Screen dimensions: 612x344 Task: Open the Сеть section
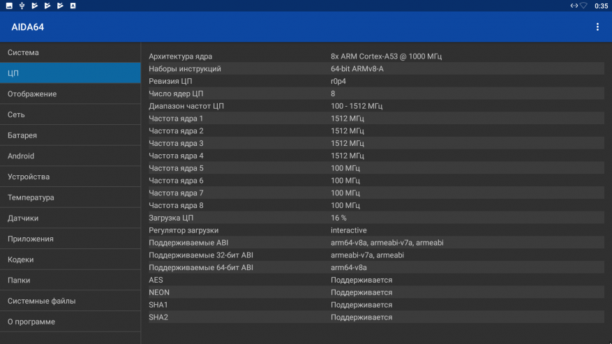tap(70, 114)
